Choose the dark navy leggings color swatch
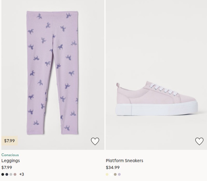This screenshot has height=181, width=207. coord(7,174)
